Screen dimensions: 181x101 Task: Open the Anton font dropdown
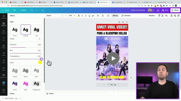coord(55,16)
